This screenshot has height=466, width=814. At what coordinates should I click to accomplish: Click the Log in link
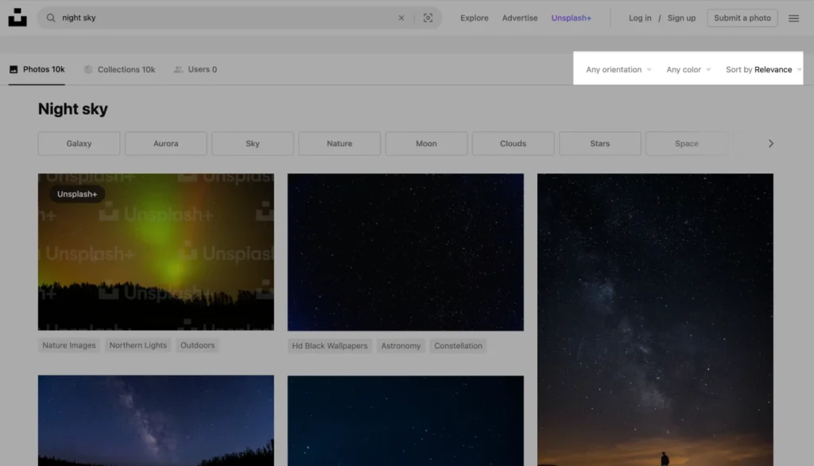640,17
